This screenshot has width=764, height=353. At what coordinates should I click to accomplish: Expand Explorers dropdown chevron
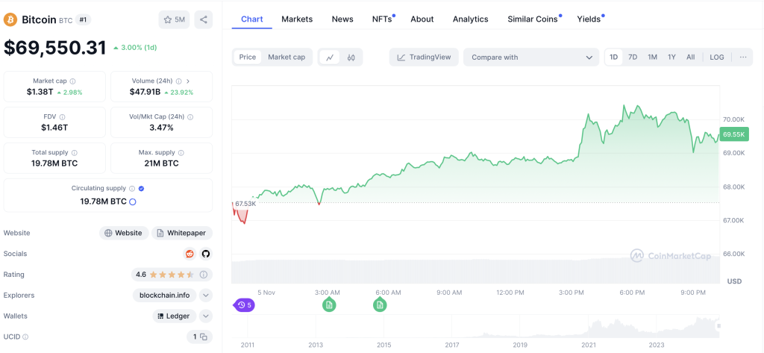(x=206, y=295)
